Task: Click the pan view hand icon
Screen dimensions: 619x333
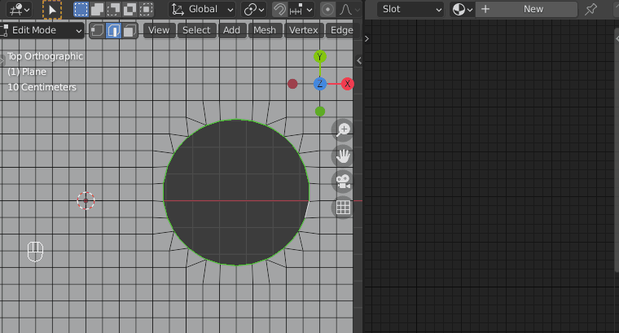Action: [343, 156]
